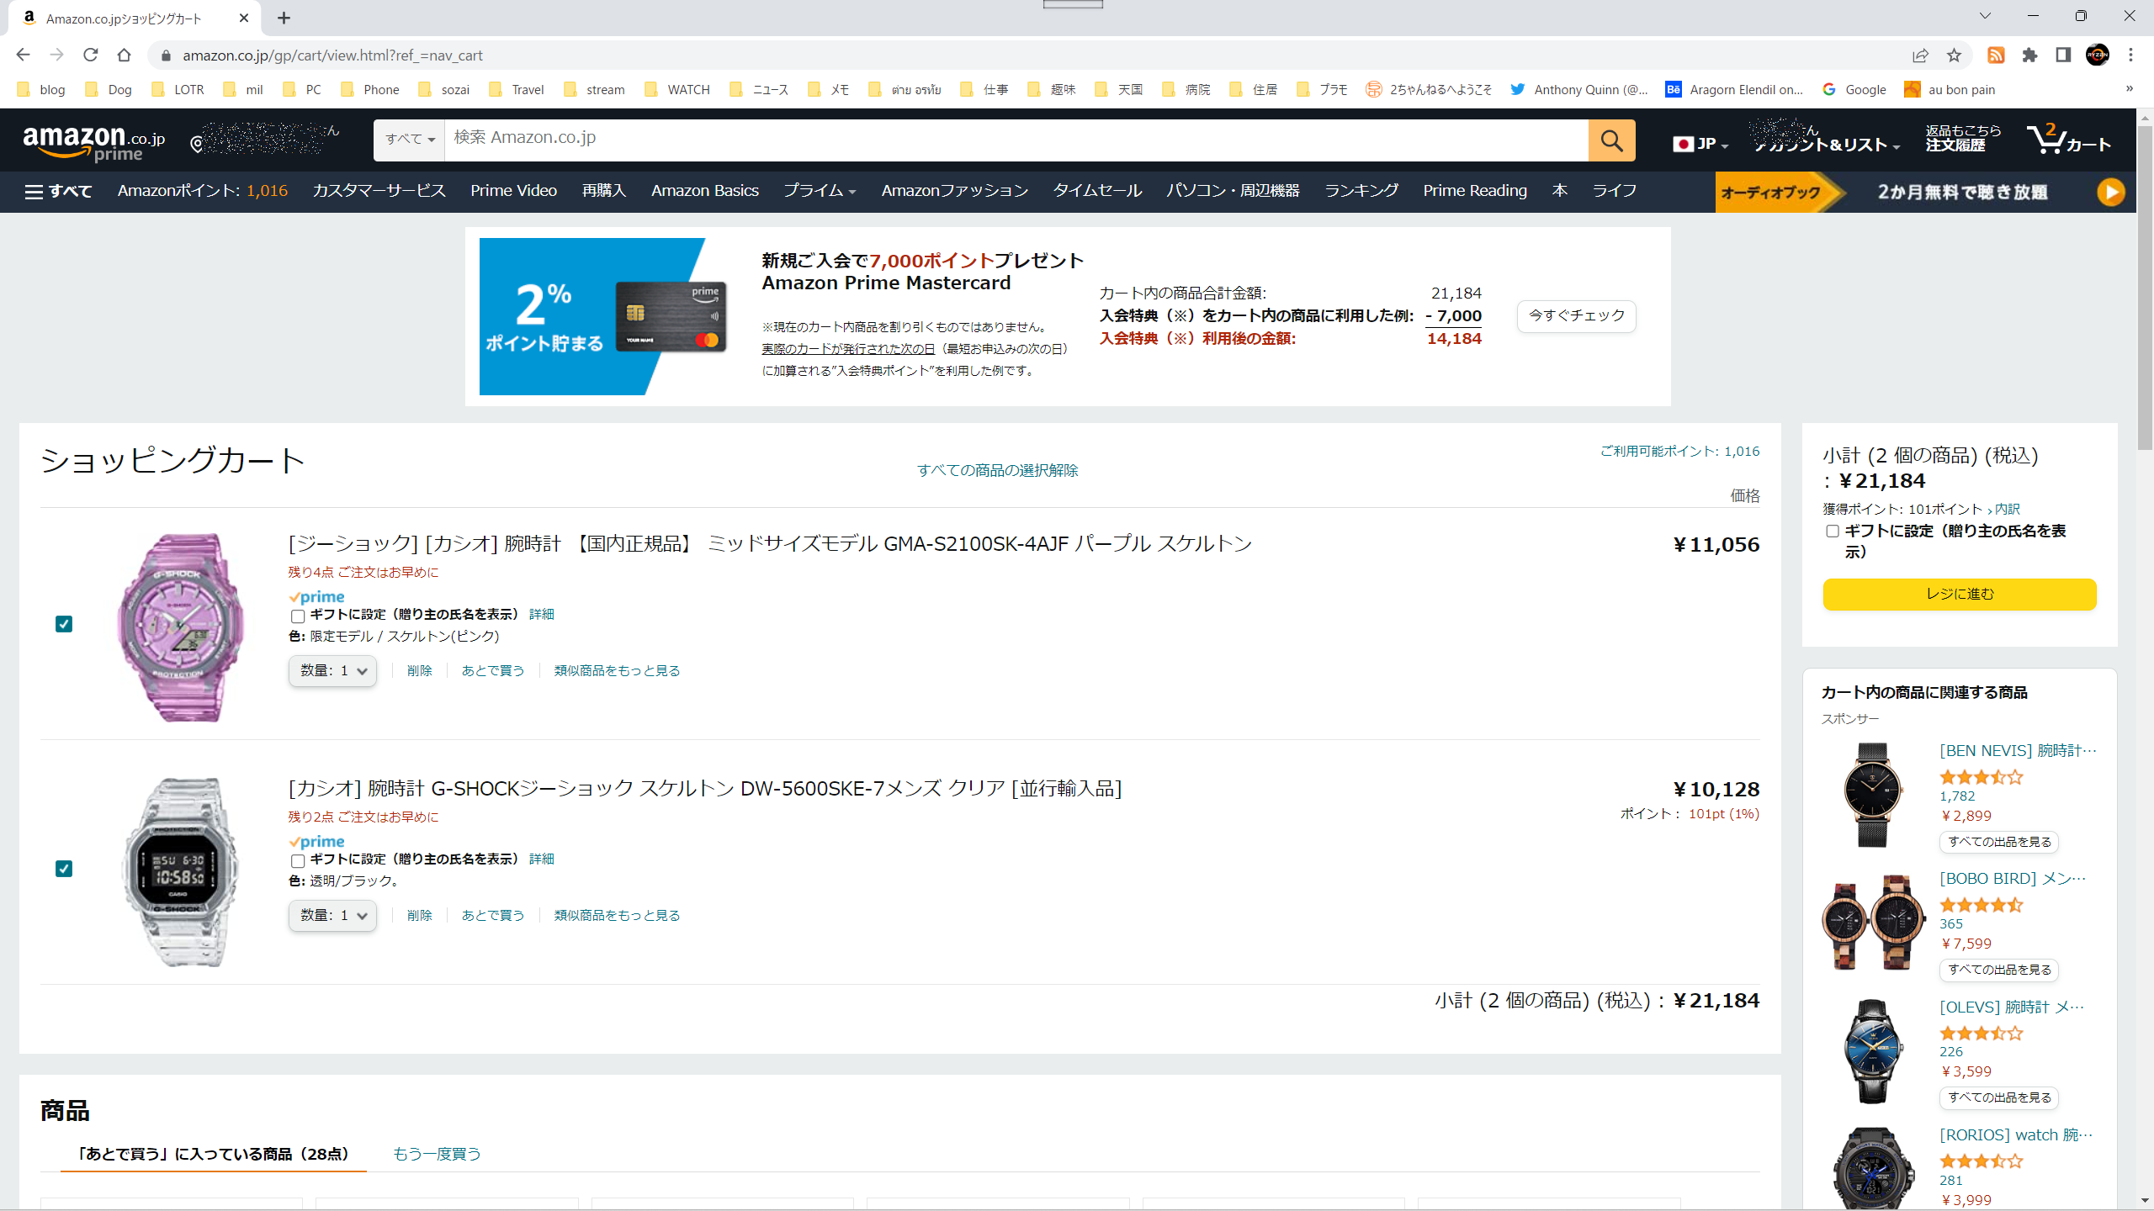Open タイムセール nav item
Viewport: 2154px width, 1211px height.
(1097, 191)
